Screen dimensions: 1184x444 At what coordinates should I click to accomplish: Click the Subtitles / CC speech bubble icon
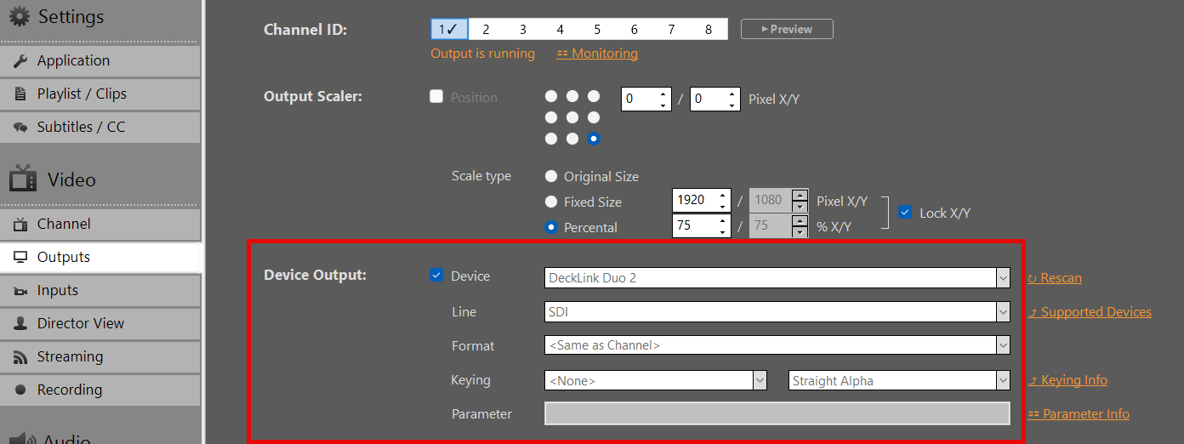[x=21, y=128]
